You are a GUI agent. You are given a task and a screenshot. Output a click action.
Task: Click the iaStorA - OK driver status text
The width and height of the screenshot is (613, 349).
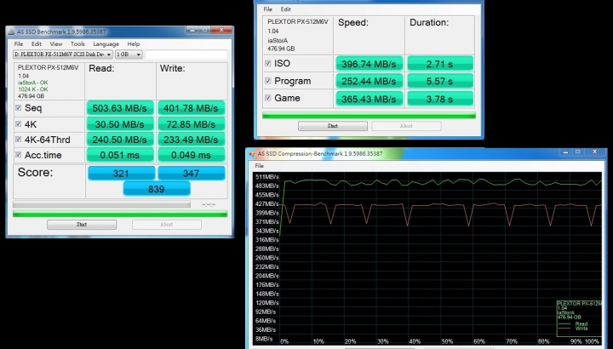(33, 83)
